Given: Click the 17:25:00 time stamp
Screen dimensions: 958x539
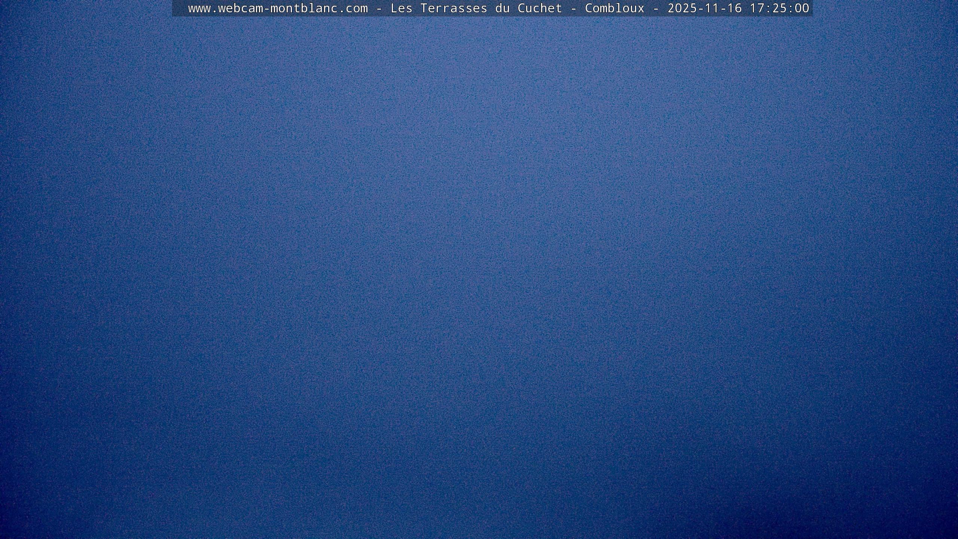Looking at the screenshot, I should 779,8.
